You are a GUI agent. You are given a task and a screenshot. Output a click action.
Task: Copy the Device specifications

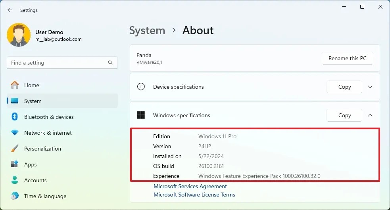tap(344, 87)
